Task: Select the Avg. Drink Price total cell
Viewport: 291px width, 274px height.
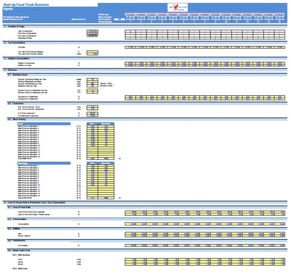Action: tap(92, 198)
